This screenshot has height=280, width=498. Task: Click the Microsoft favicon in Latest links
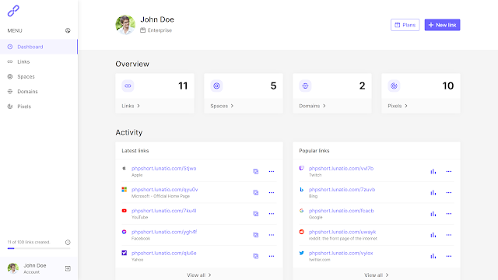click(x=124, y=190)
